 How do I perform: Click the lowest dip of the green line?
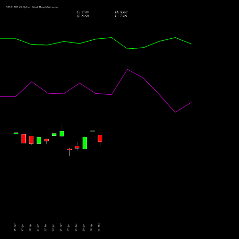click(128, 49)
